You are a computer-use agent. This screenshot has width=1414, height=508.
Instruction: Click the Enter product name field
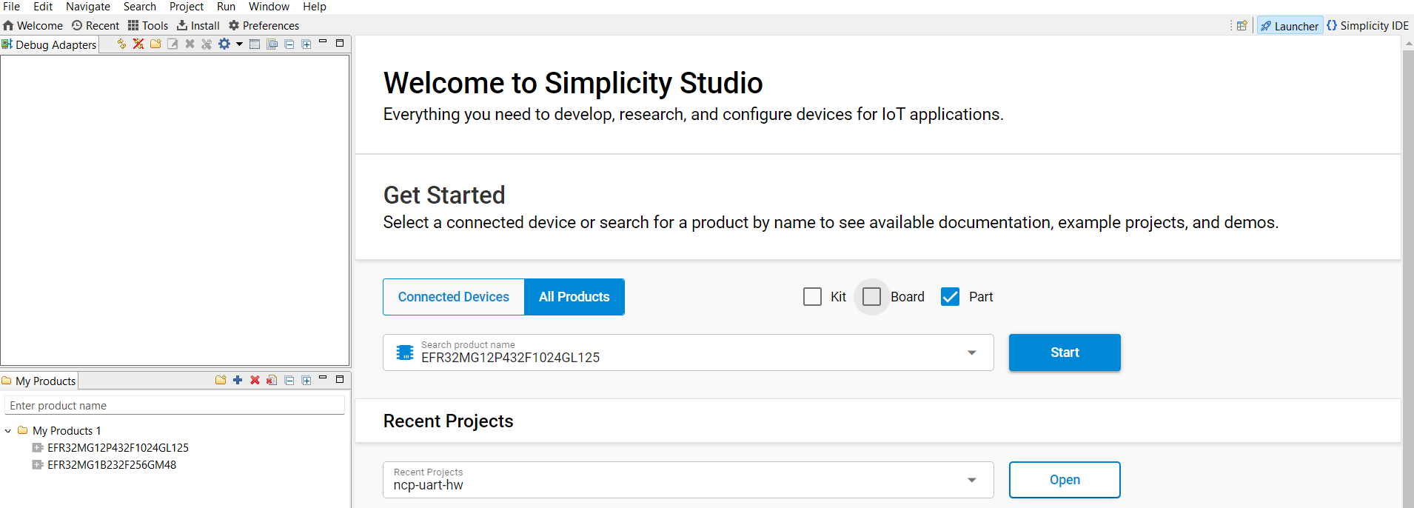tap(175, 406)
